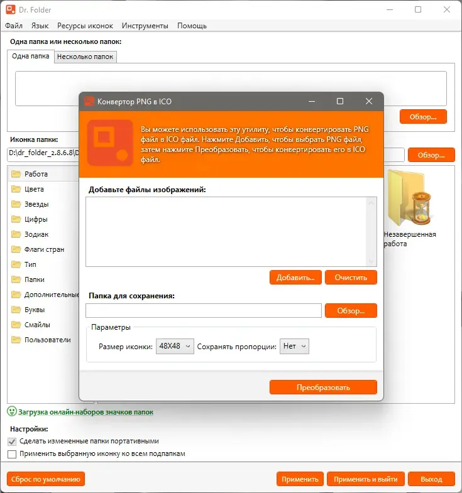Select the Работа folder icon
Image resolution: width=462 pixels, height=493 pixels.
(16, 174)
